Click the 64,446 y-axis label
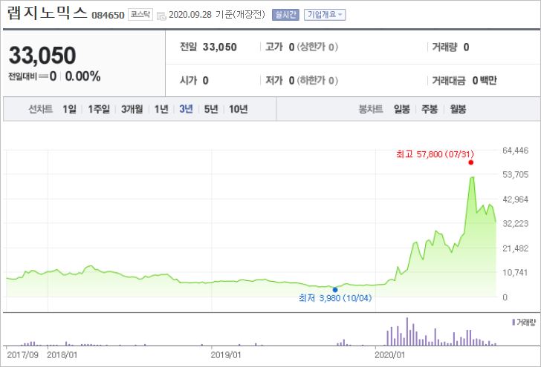 point(516,151)
